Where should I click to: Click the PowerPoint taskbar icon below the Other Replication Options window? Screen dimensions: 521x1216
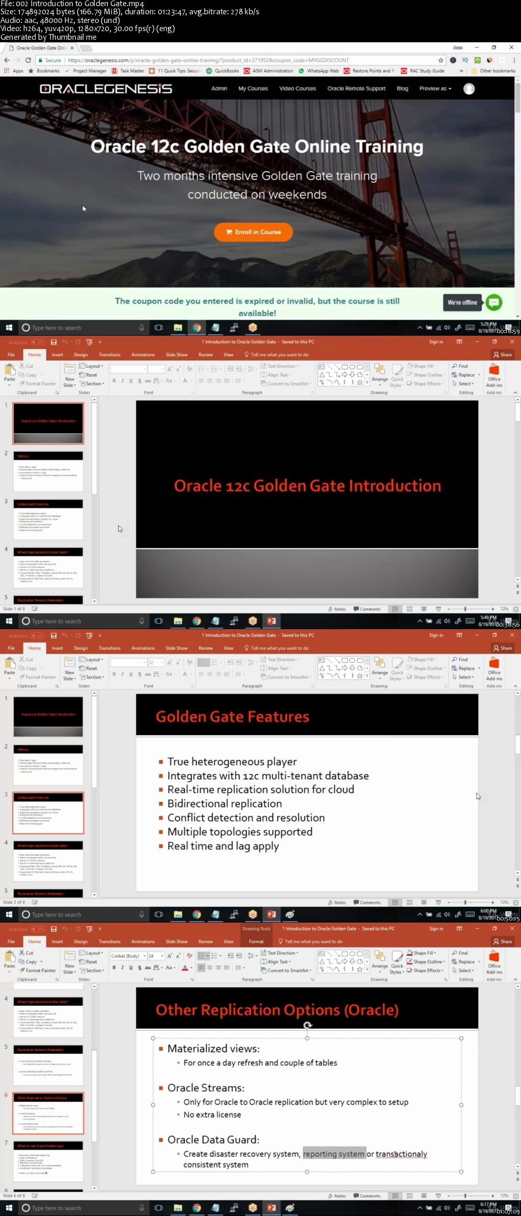pos(272,1207)
